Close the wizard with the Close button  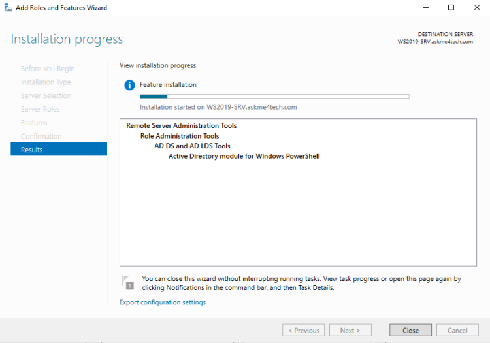coord(410,330)
